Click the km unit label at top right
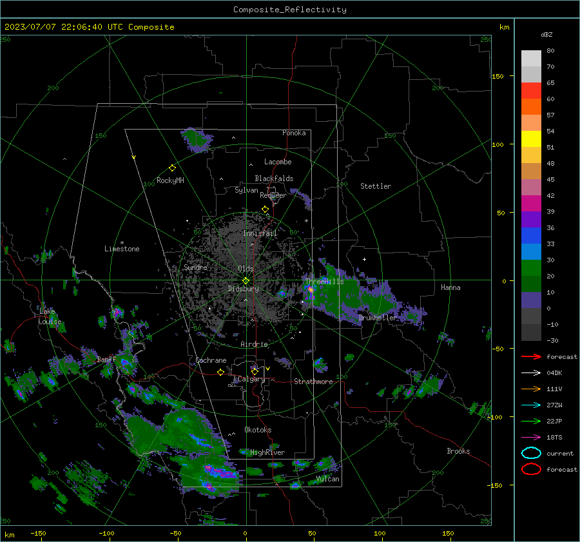 pos(504,27)
